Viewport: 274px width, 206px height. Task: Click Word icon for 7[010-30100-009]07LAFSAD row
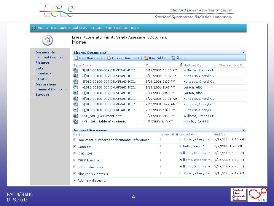coord(76,105)
